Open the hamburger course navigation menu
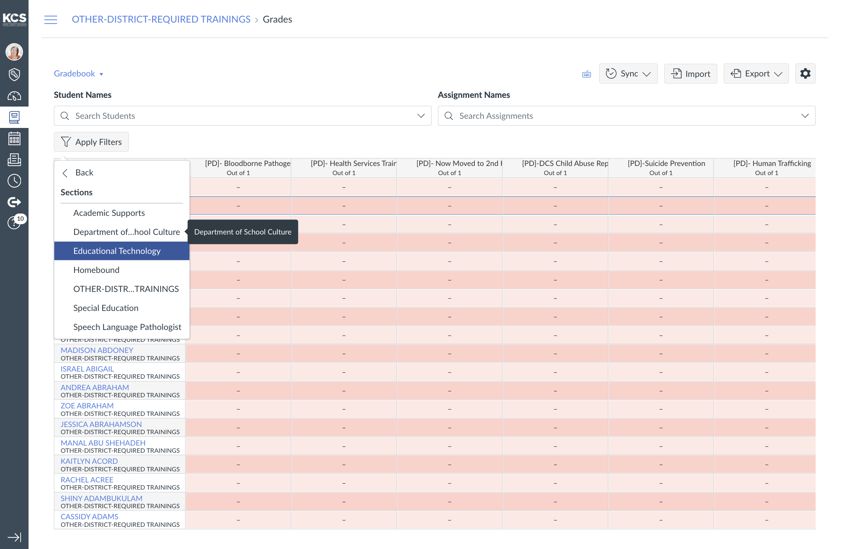This screenshot has height=549, width=841. click(51, 19)
